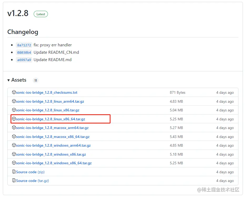
Task: Click '4 days ago' in Source code (tar.gz) row
Action: click(x=225, y=181)
